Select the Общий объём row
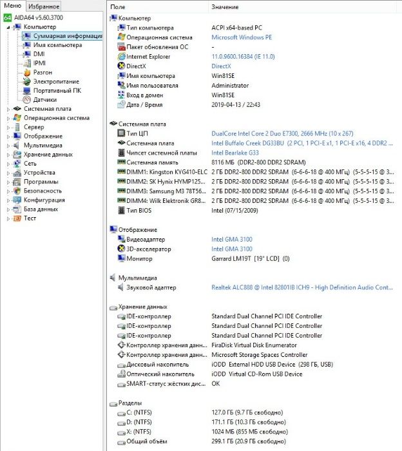Viewport: 402px width, 451px height. (x=254, y=441)
